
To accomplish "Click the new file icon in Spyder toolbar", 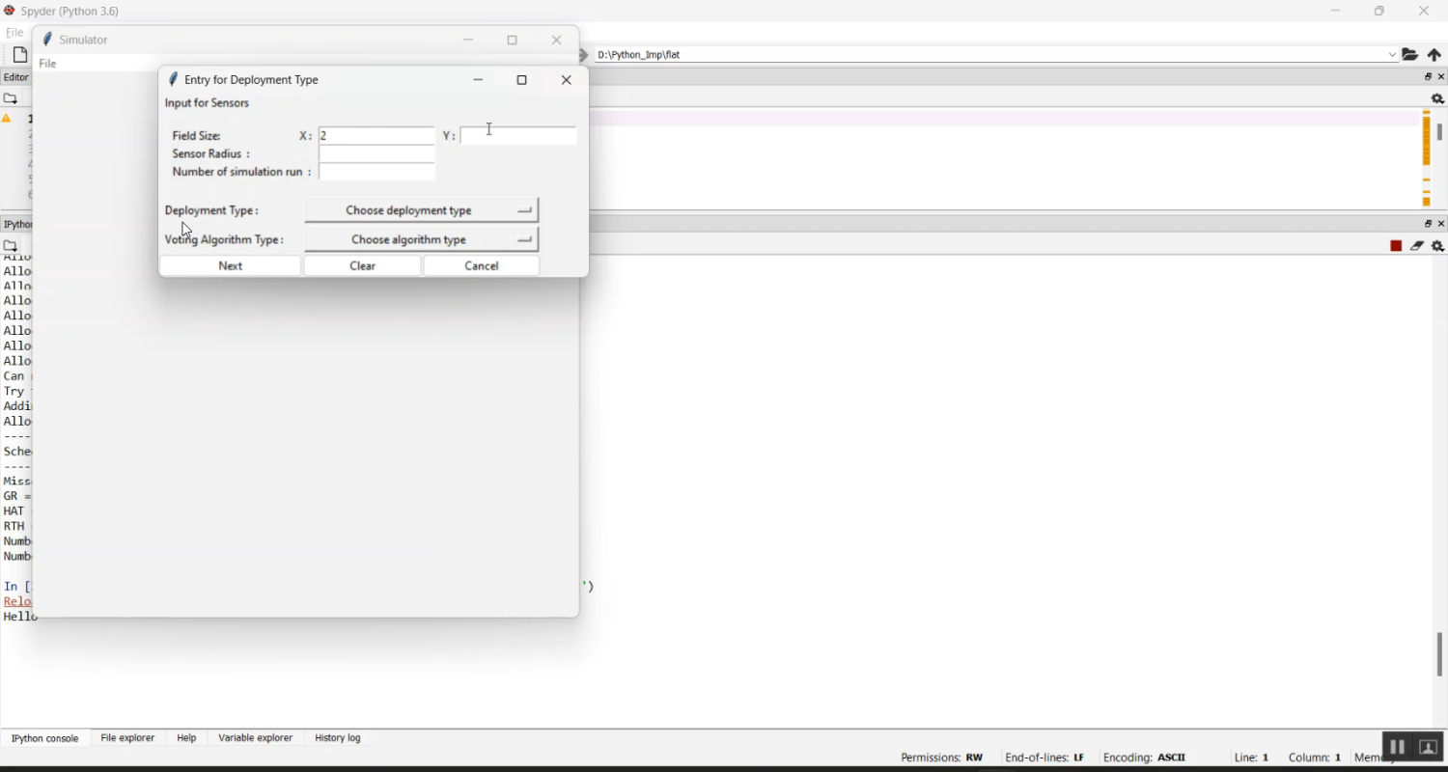I will point(19,55).
